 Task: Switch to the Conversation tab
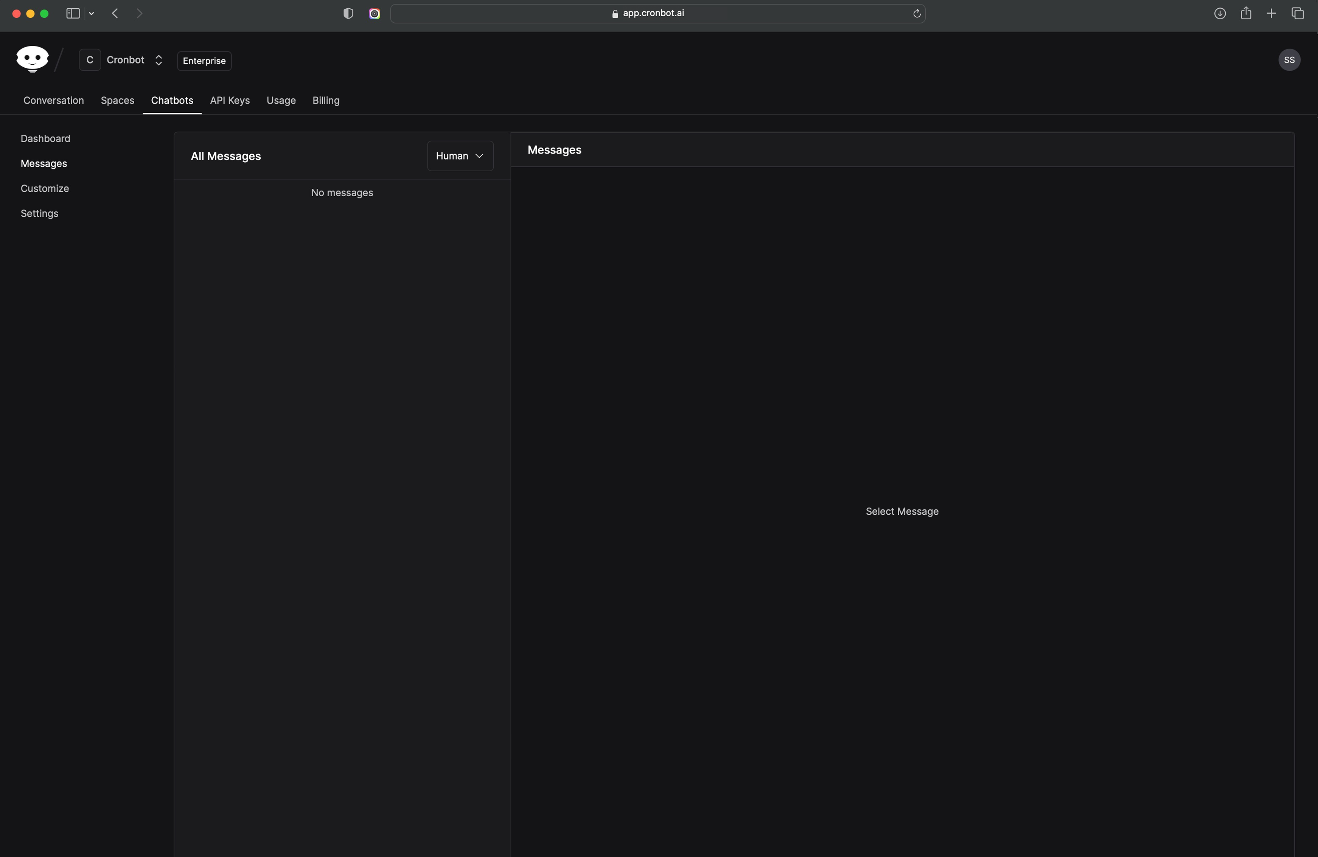[x=54, y=100]
